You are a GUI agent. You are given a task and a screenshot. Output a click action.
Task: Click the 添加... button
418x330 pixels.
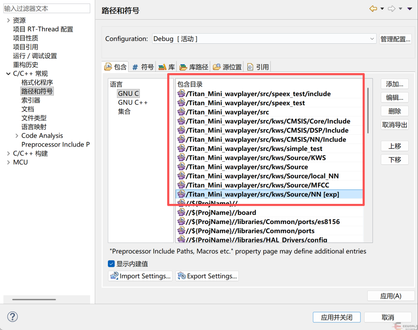click(x=394, y=84)
